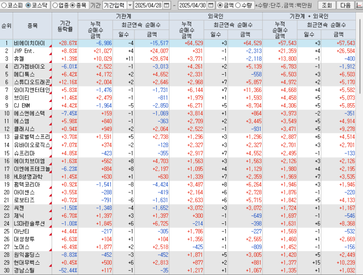Select stock row 아난티
This screenshot has height=275, width=363.
pos(178,231)
